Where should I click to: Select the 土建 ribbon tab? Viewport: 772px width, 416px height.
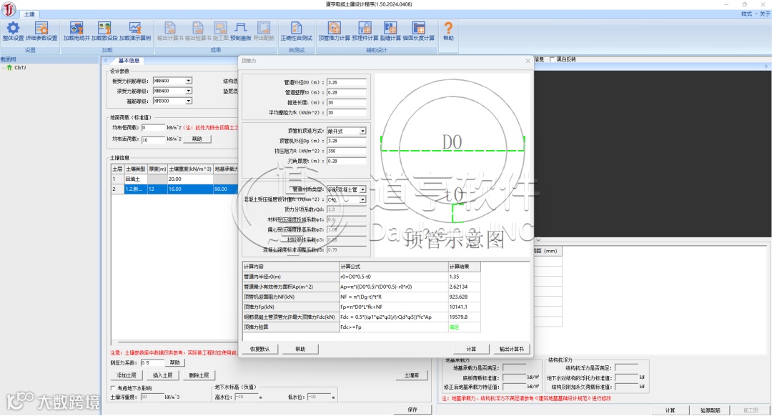click(29, 14)
